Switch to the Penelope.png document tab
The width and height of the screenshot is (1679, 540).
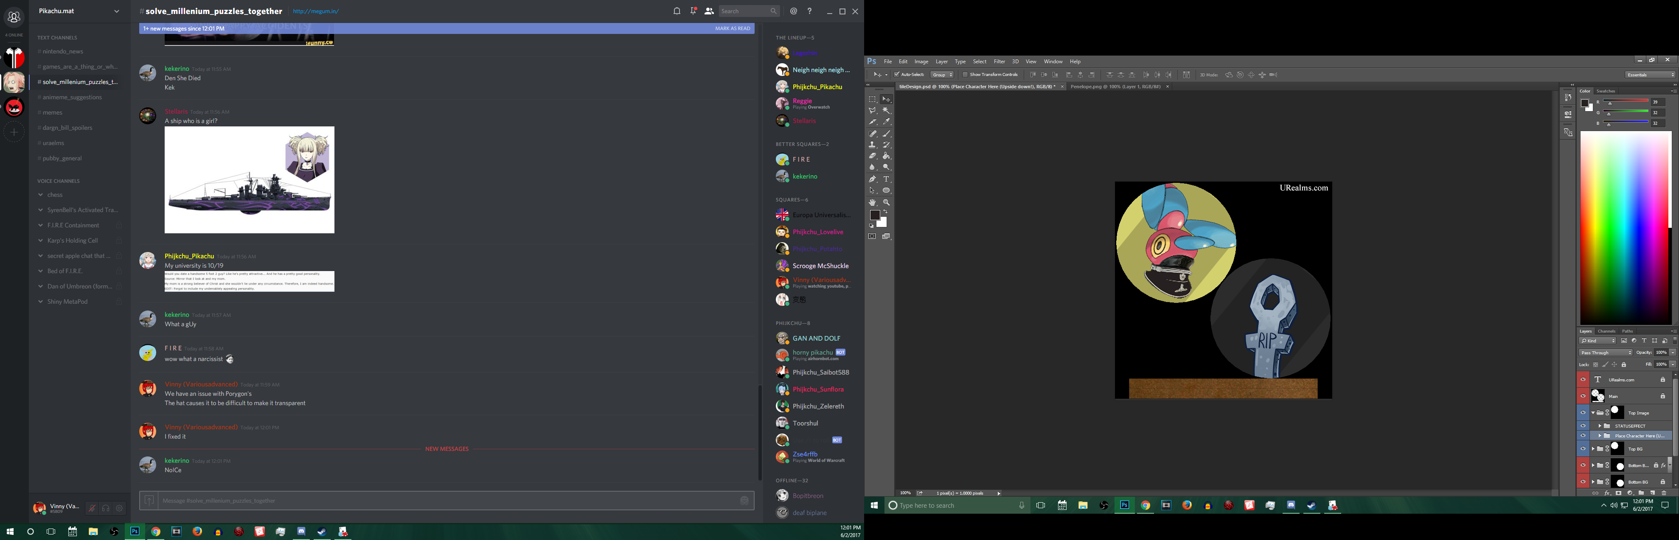pos(1115,87)
